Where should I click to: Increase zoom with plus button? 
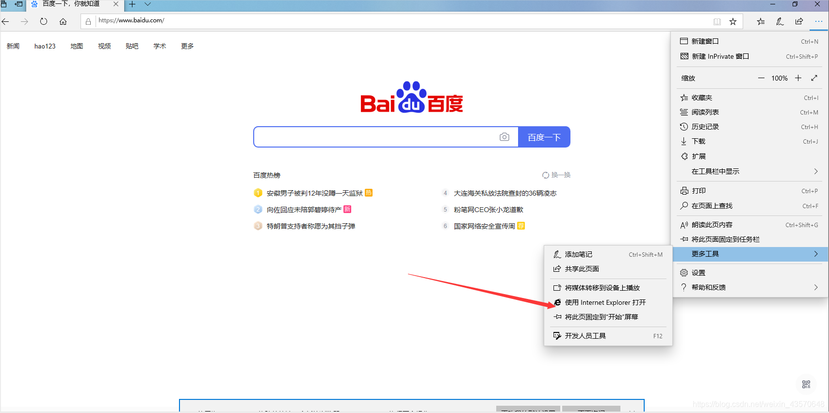(798, 78)
